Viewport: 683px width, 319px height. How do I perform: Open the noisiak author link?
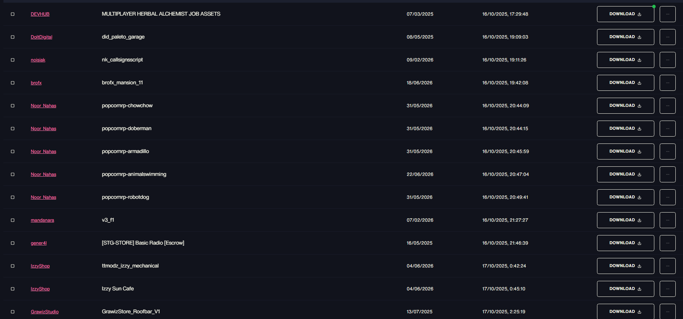(38, 60)
